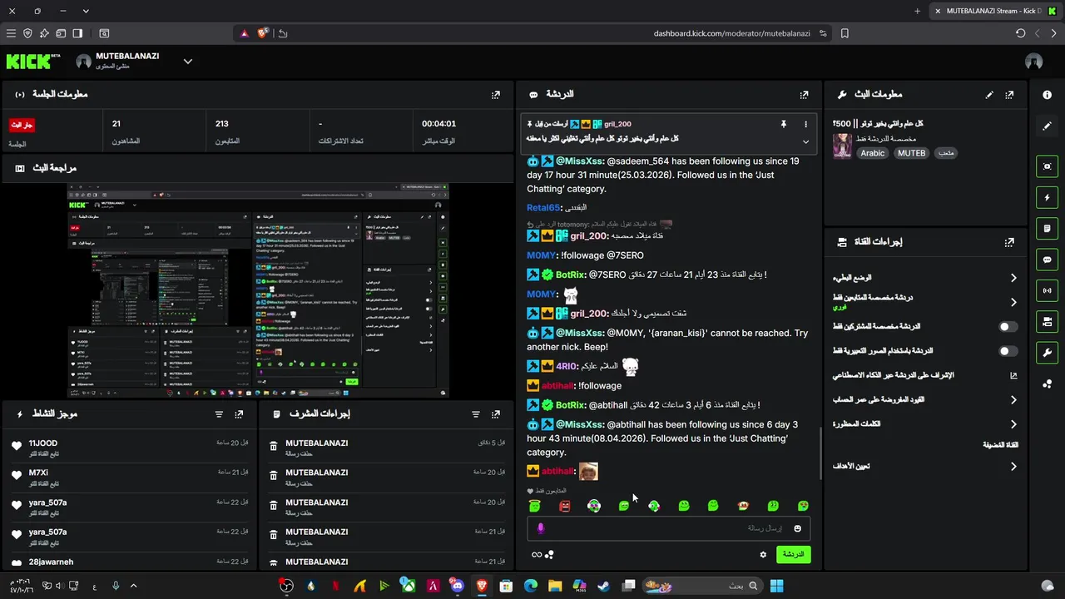Toggle the wrench sidebar icon
Image resolution: width=1065 pixels, height=599 pixels.
1047,352
